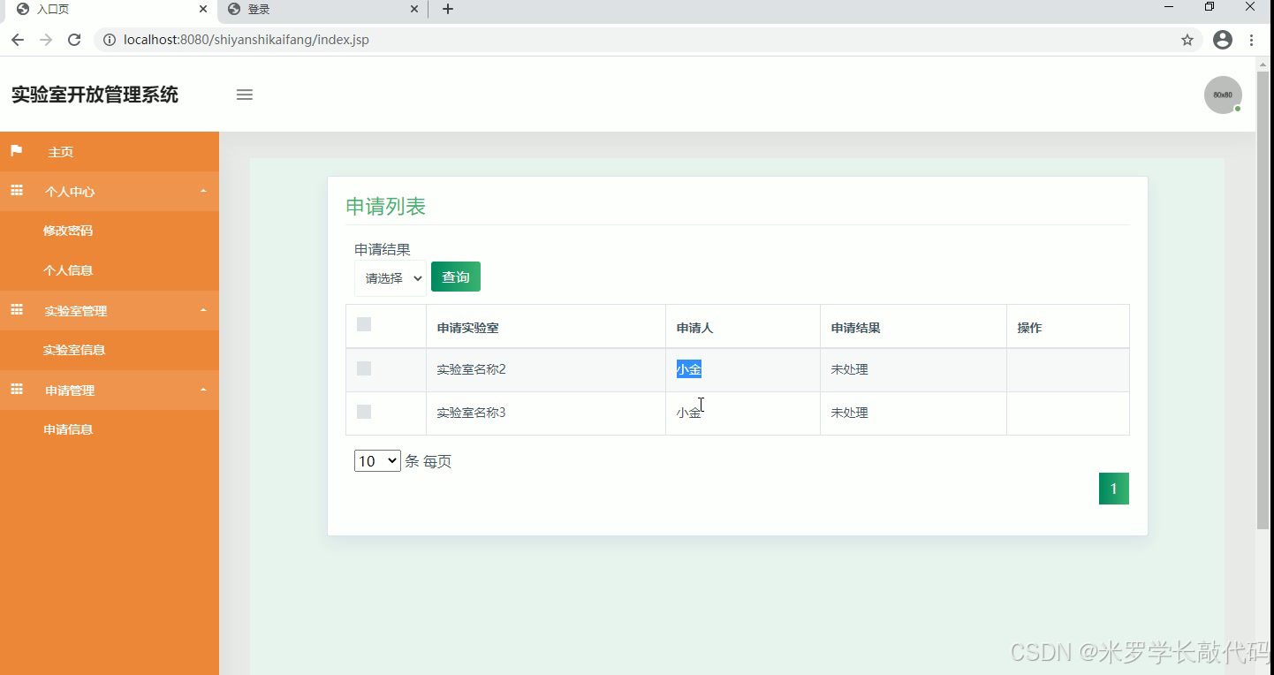Open the per-page count dropdown showing 10
This screenshot has height=675, width=1274.
[x=376, y=460]
